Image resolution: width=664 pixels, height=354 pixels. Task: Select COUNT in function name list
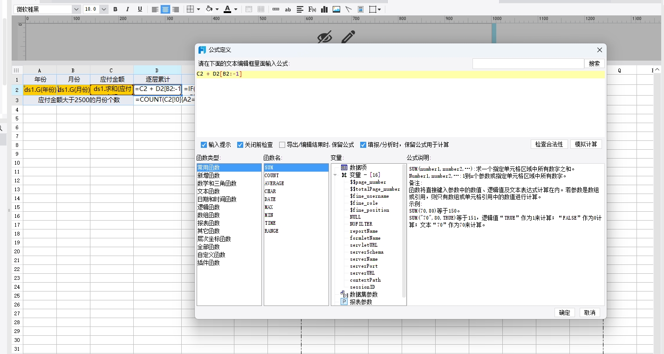272,175
